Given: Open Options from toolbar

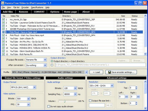Looking at the screenshot, I should 55,12.
